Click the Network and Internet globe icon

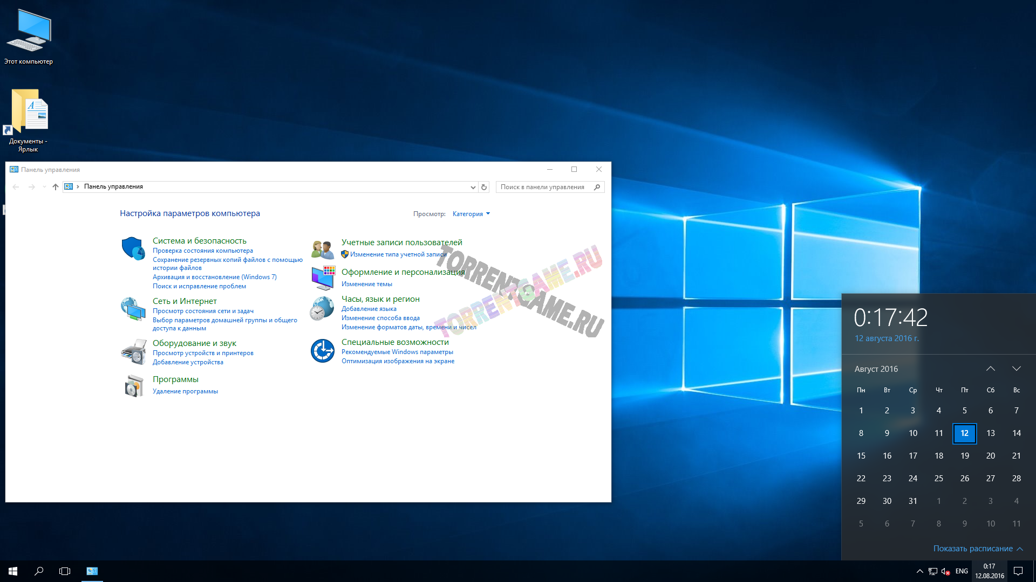133,309
